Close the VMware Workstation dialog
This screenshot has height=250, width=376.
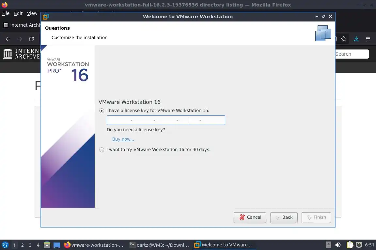(x=330, y=17)
